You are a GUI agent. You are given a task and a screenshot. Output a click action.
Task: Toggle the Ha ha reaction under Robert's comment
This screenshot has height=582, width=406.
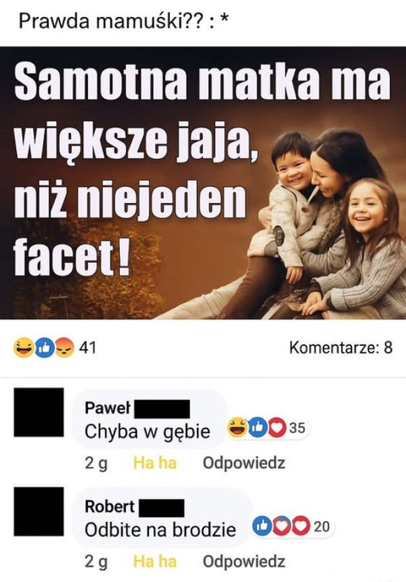155,561
